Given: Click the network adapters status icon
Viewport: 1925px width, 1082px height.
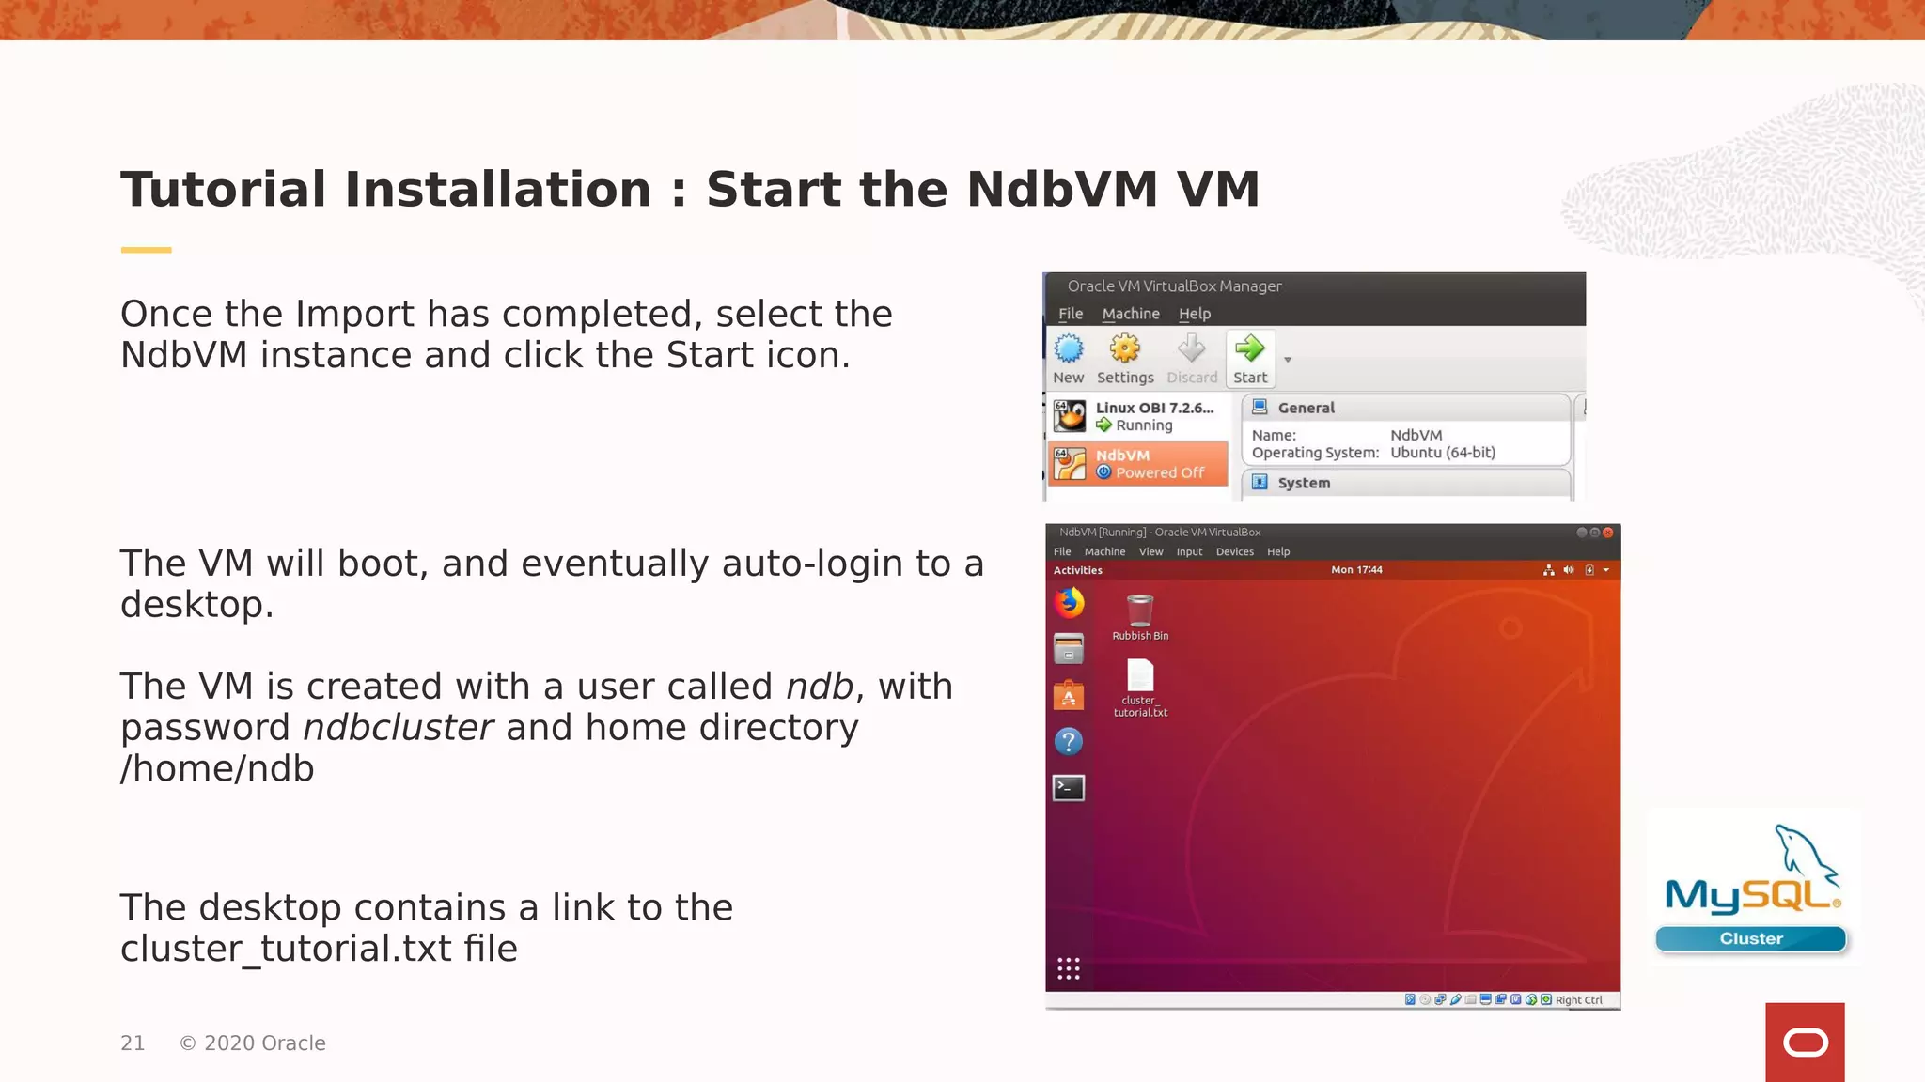Looking at the screenshot, I should coord(1441,999).
